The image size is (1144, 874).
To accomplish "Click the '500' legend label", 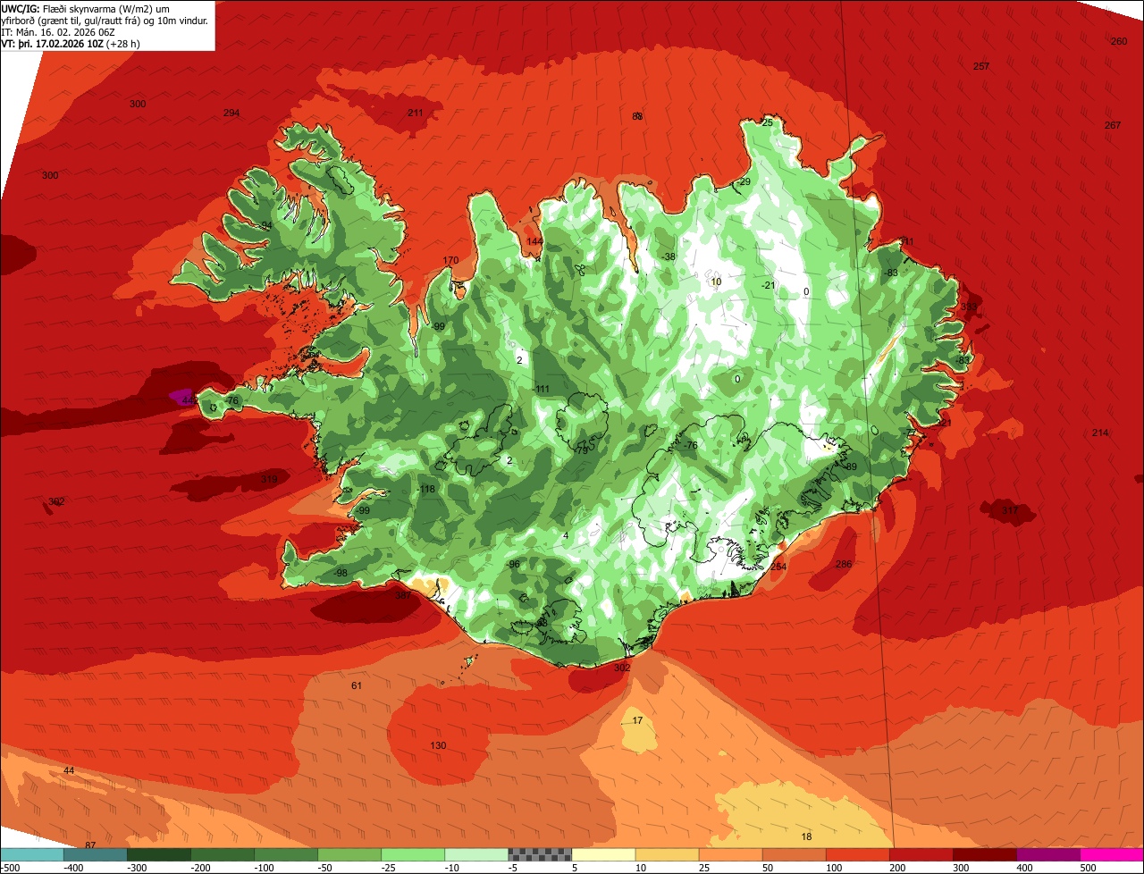I will pos(1088,868).
